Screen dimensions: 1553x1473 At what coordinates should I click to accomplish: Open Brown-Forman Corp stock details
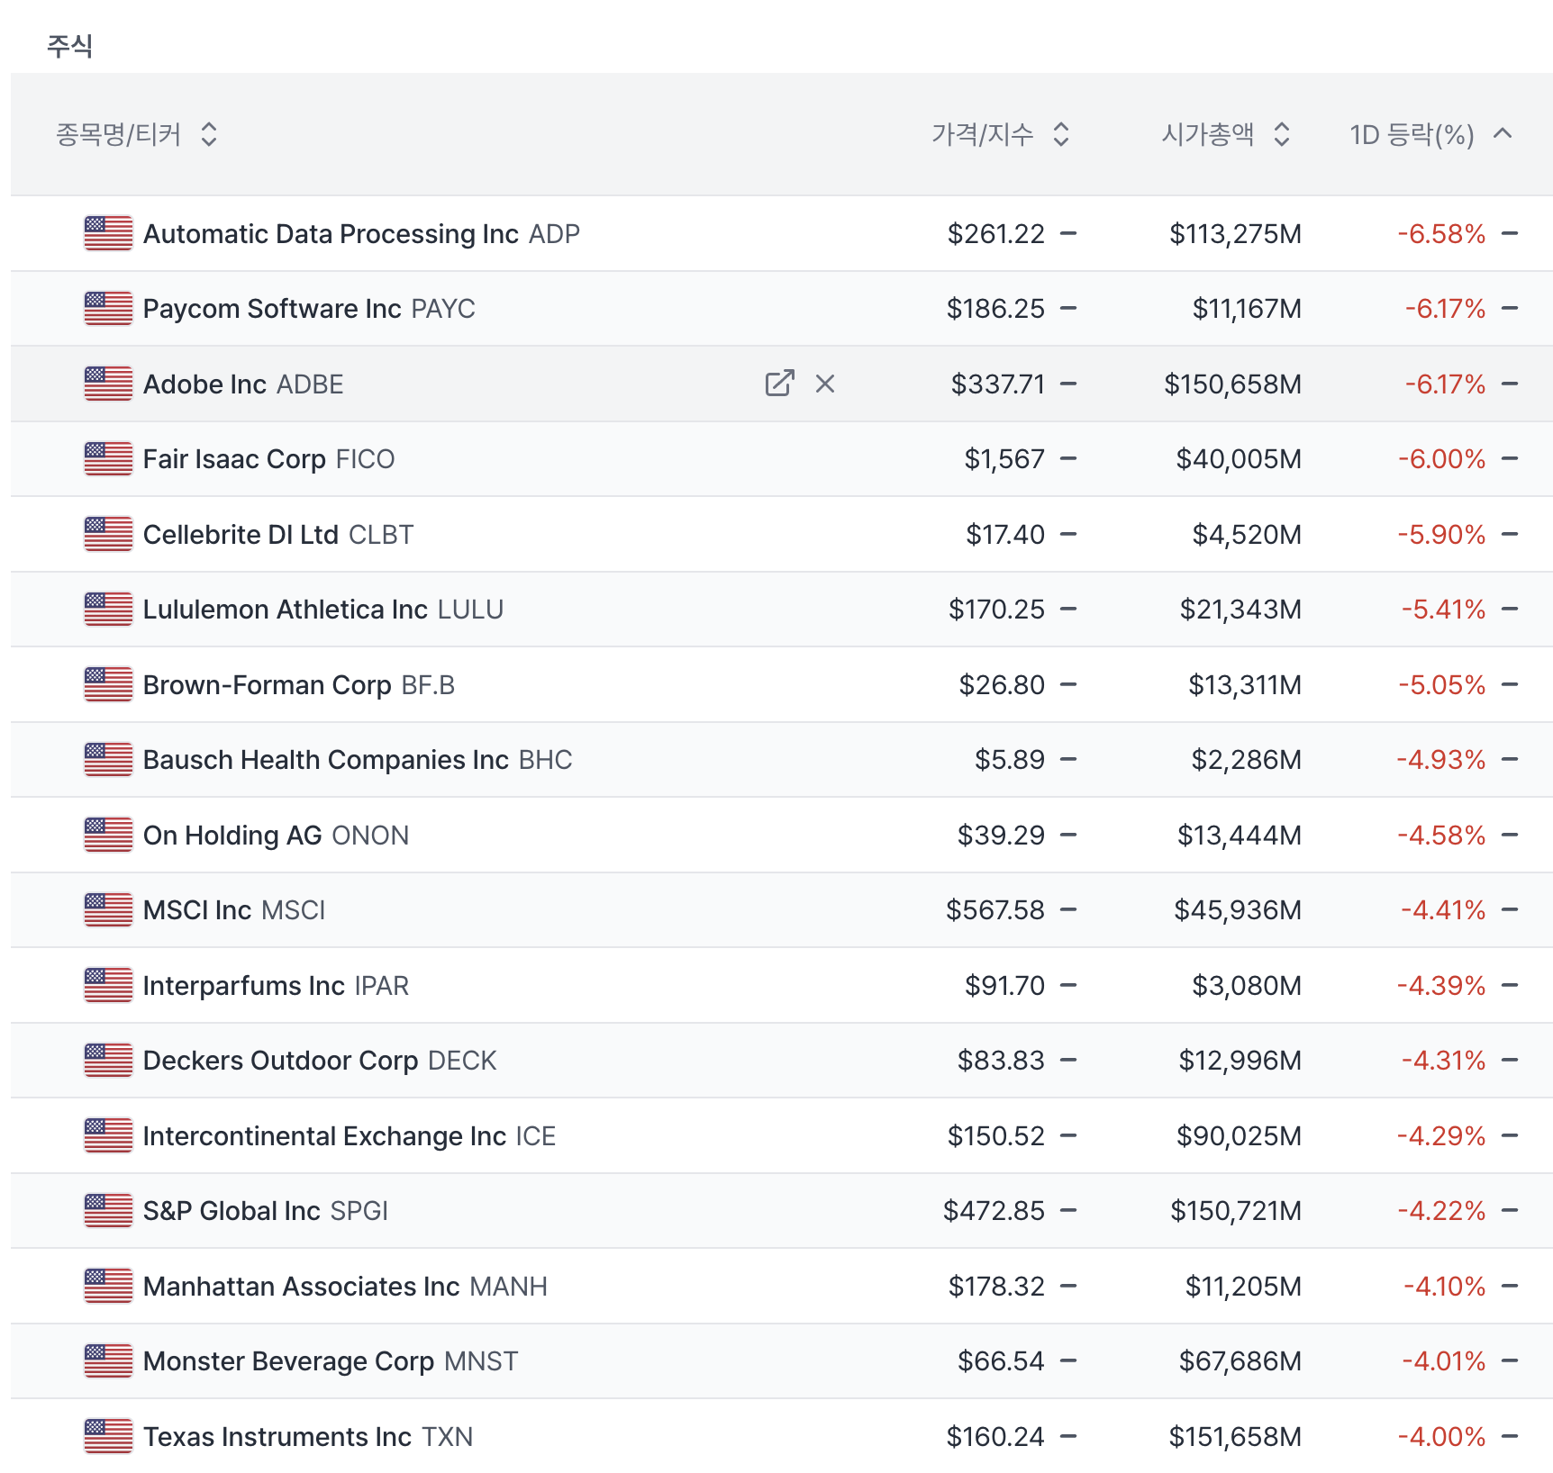[x=298, y=685]
